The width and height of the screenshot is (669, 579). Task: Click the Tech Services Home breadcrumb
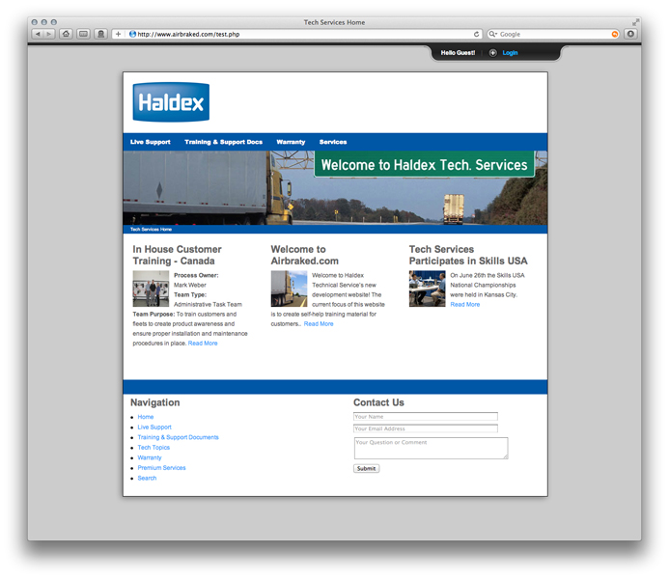point(151,230)
